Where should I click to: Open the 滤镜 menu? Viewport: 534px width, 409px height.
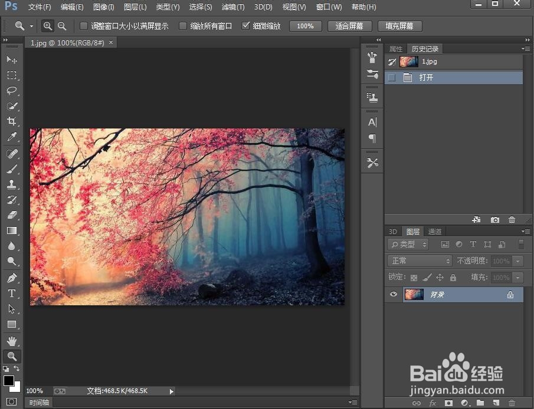click(x=232, y=7)
